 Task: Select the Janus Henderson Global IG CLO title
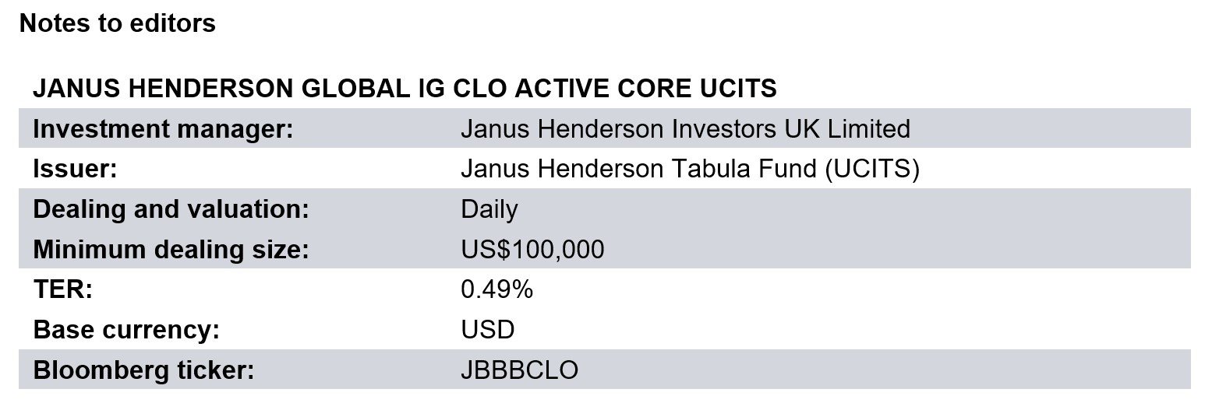point(405,89)
